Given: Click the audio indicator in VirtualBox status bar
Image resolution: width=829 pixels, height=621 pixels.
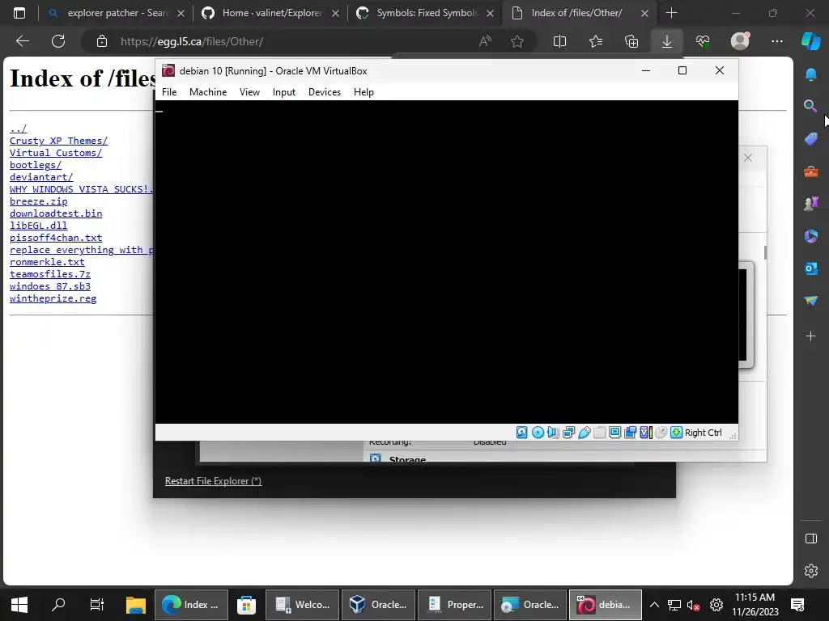Looking at the screenshot, I should 553,433.
